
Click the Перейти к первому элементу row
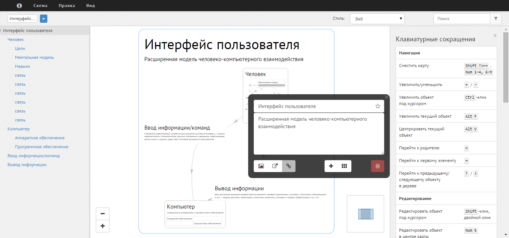446,161
